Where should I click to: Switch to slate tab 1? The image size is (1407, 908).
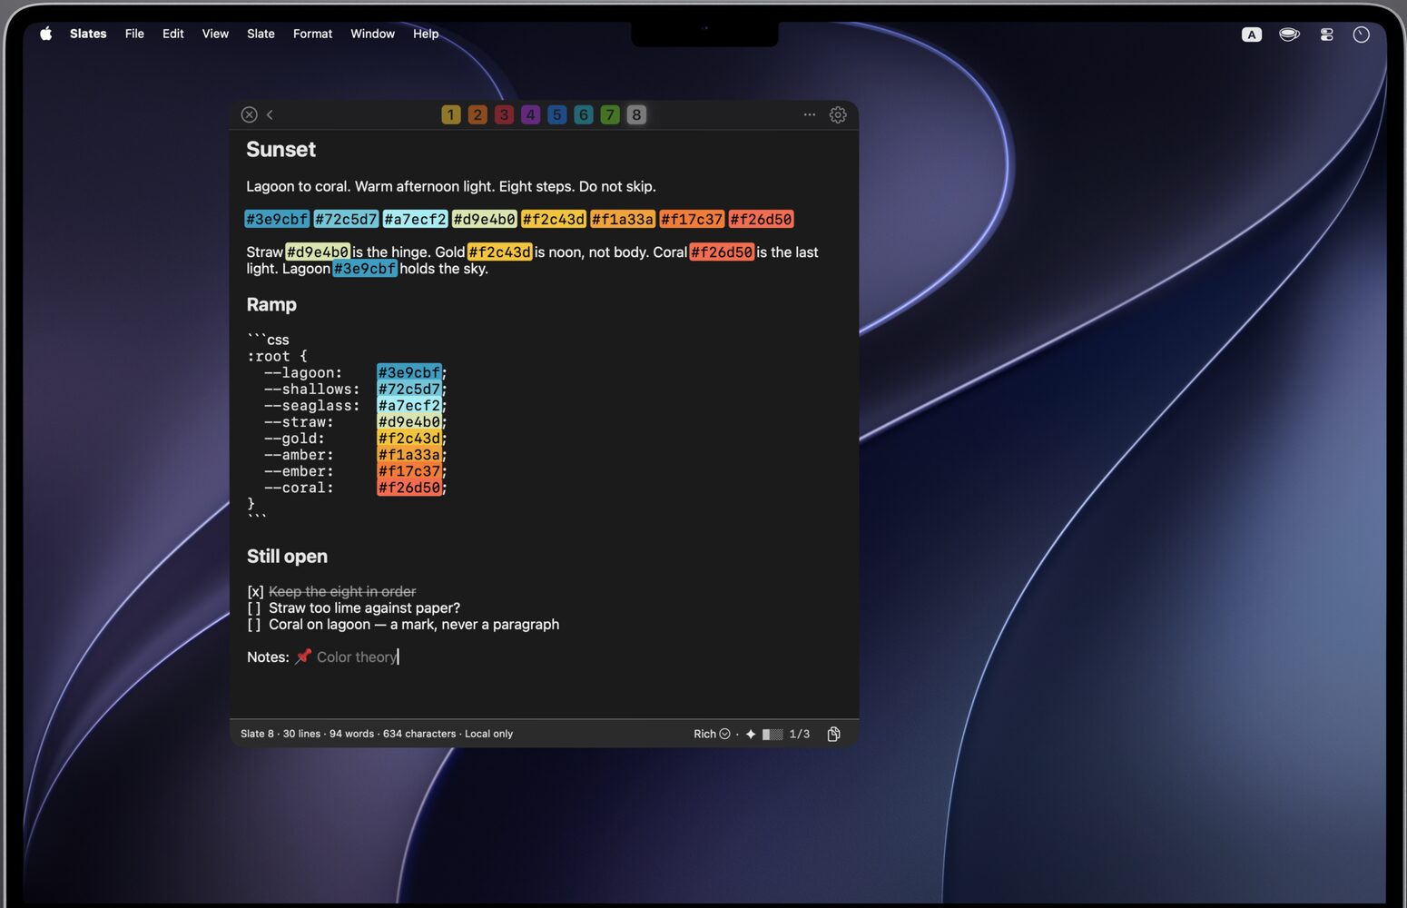coord(451,114)
